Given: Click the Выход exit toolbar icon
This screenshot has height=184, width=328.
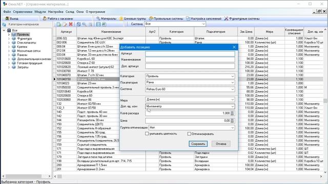Looking at the screenshot, I should 7,18.
